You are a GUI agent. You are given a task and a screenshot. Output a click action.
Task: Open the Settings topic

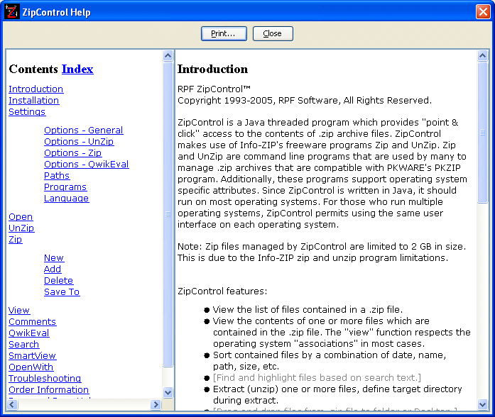click(27, 112)
